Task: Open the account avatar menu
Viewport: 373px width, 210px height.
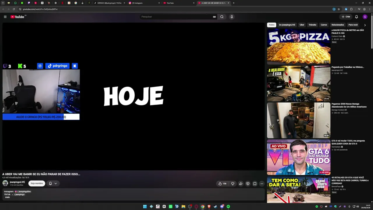Action: (365, 17)
